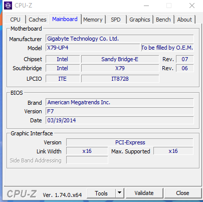Click the Southbridge vendor Intel field
This screenshot has width=203, height=202.
pos(63,68)
